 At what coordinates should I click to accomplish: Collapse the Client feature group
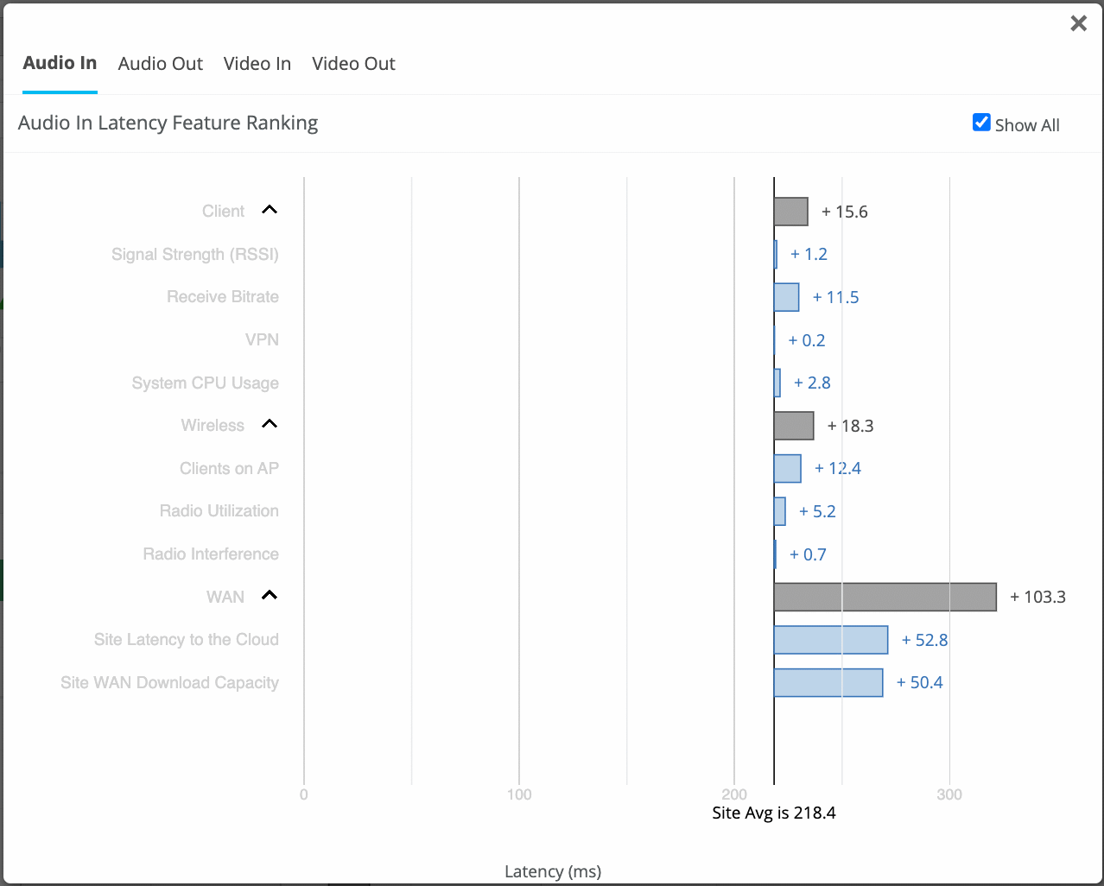[269, 210]
